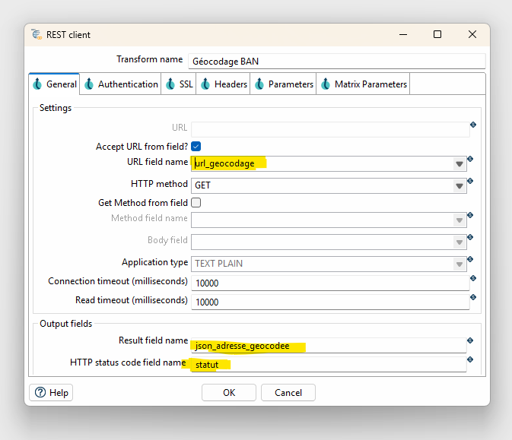This screenshot has height=440, width=512.
Task: Go to the Matrix Parameters tab
Action: pos(364,84)
